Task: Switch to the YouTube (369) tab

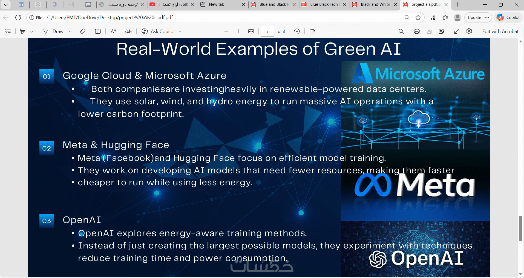Action: click(x=172, y=4)
